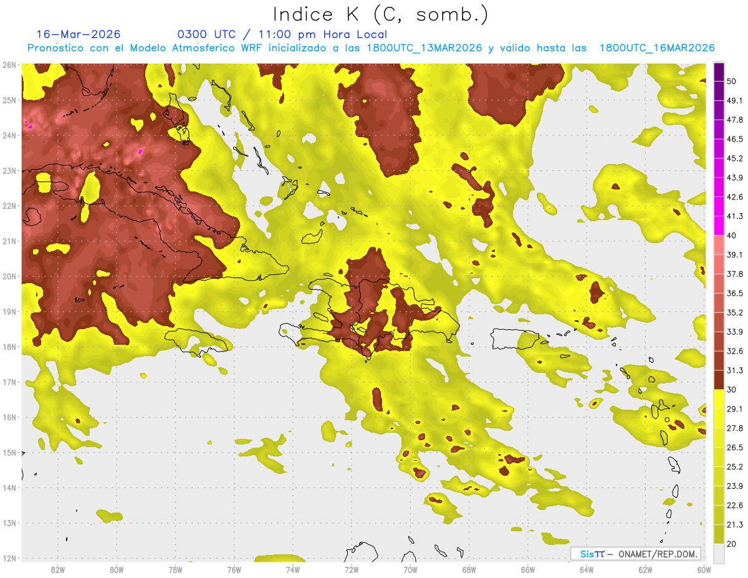Click the latitude label "24N"
The width and height of the screenshot is (748, 578).
click(9, 135)
